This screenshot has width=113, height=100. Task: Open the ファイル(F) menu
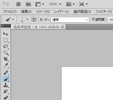tap(10, 12)
